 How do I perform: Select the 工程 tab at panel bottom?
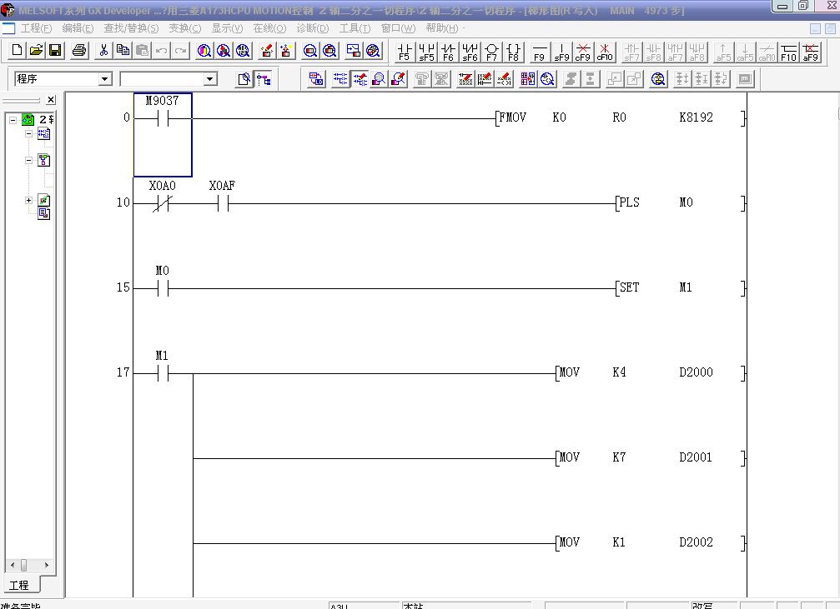point(18,585)
